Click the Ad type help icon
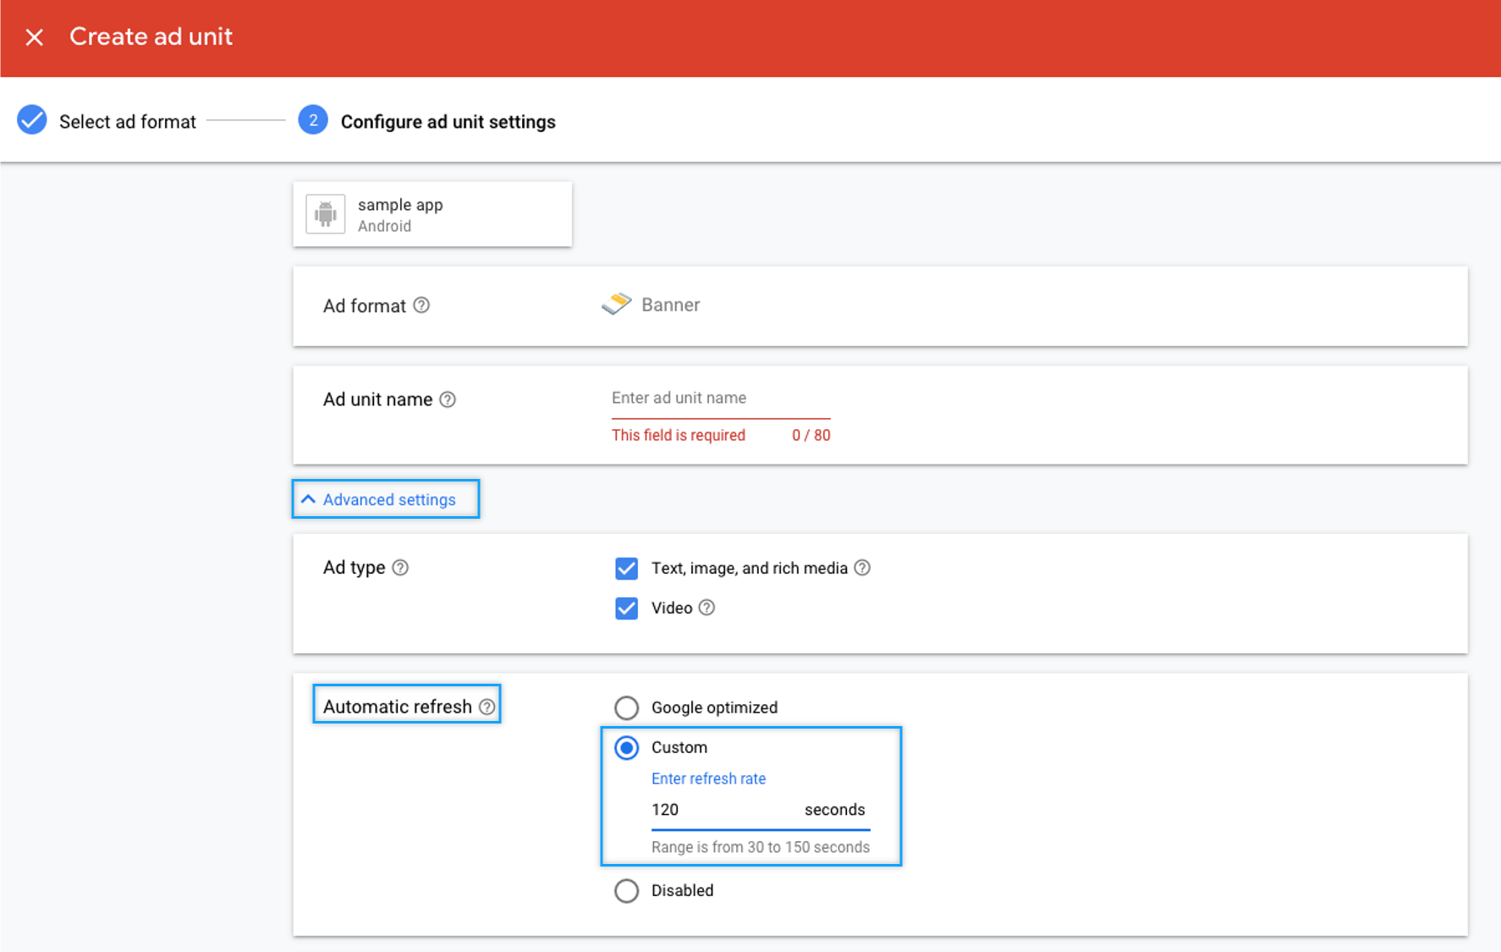The height and width of the screenshot is (952, 1501). tap(400, 568)
